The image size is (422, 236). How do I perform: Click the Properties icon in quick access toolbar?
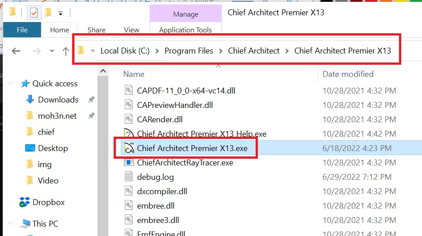pyautogui.click(x=34, y=12)
